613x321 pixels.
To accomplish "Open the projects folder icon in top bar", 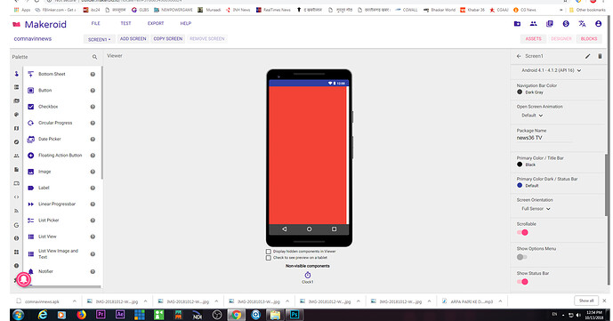I will [517, 24].
